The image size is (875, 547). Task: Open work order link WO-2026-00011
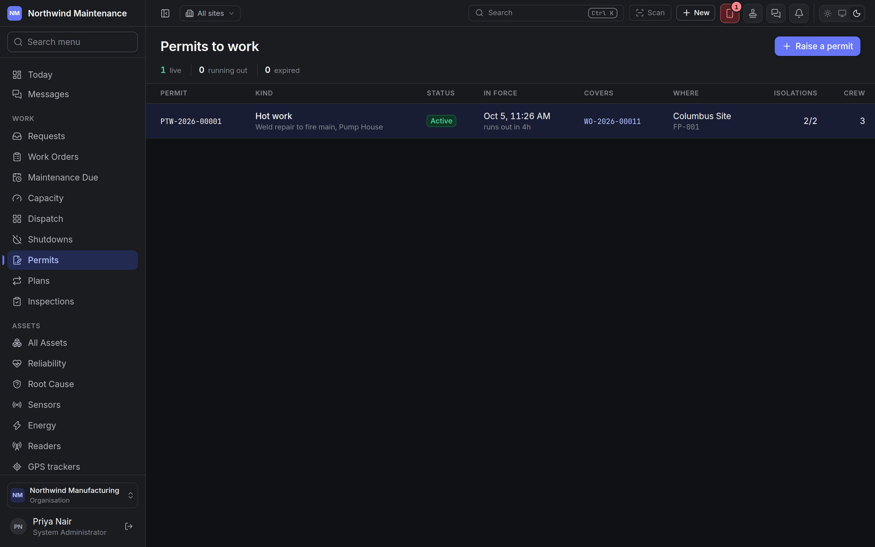[x=612, y=122]
